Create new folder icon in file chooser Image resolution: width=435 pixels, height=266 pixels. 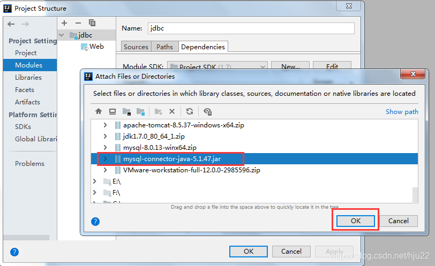[159, 112]
